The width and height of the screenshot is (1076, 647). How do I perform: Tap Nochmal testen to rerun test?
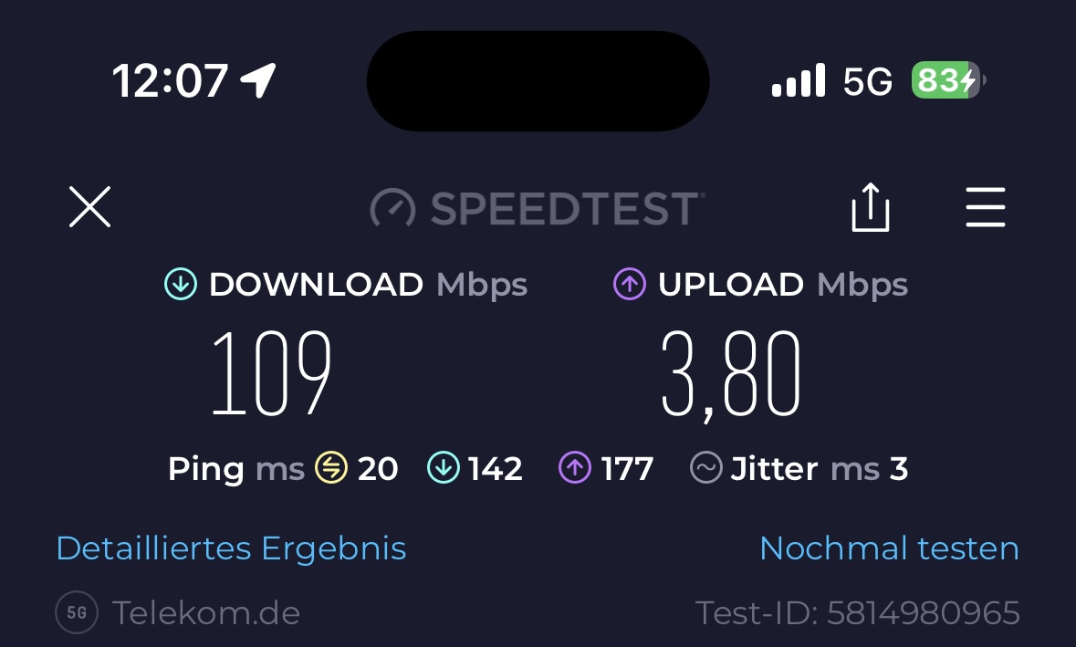click(x=889, y=548)
